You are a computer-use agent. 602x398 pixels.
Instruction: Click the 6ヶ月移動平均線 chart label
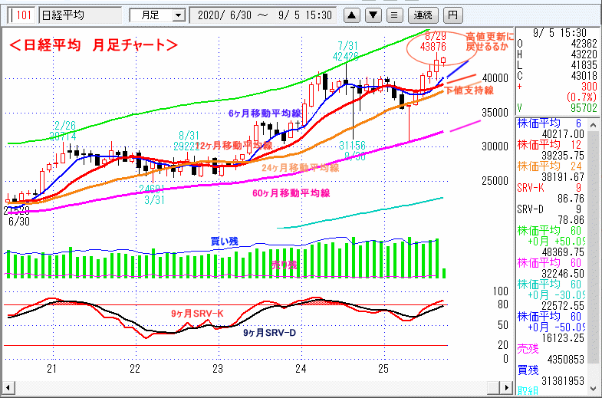[265, 113]
